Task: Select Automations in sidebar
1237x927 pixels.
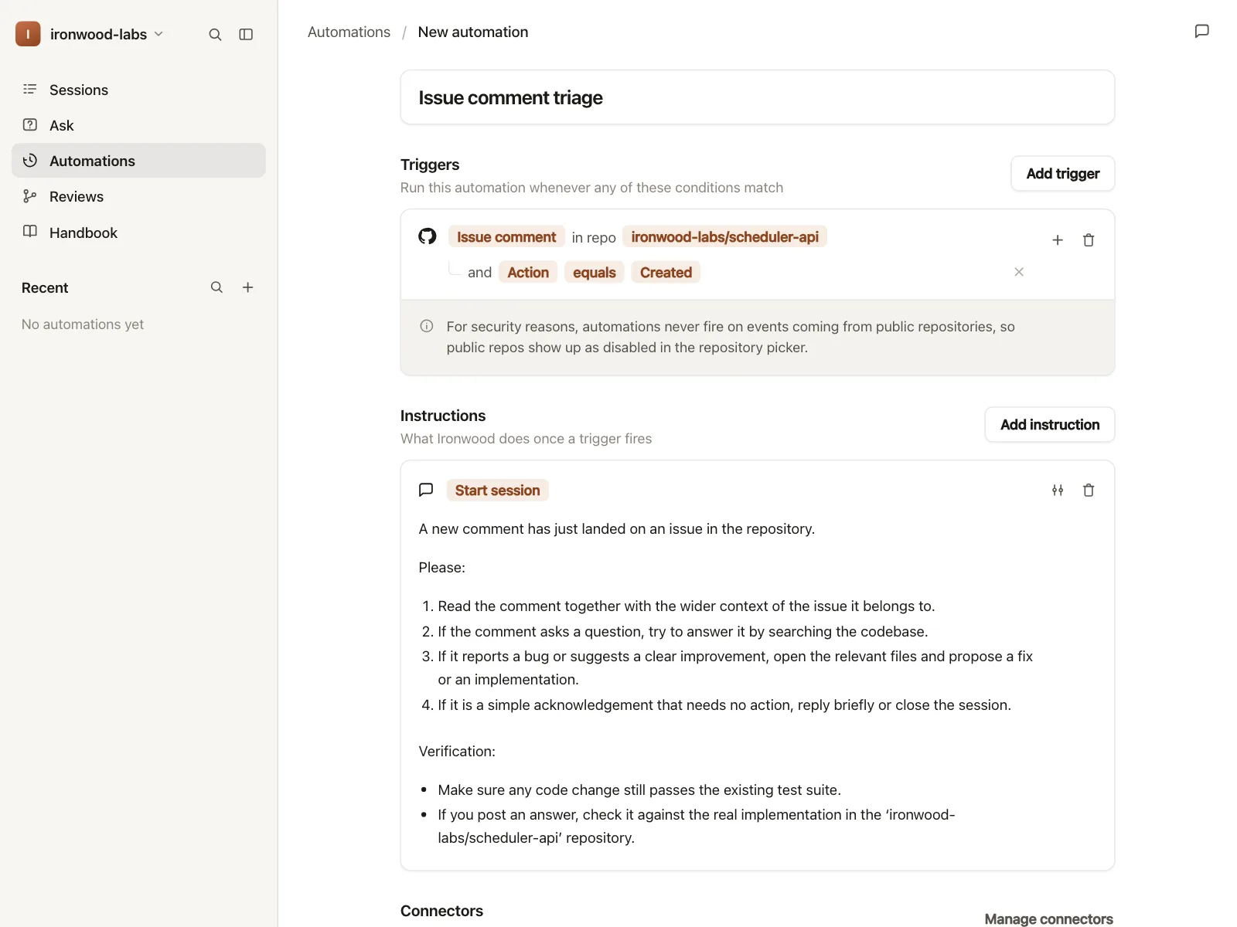Action: tap(138, 161)
